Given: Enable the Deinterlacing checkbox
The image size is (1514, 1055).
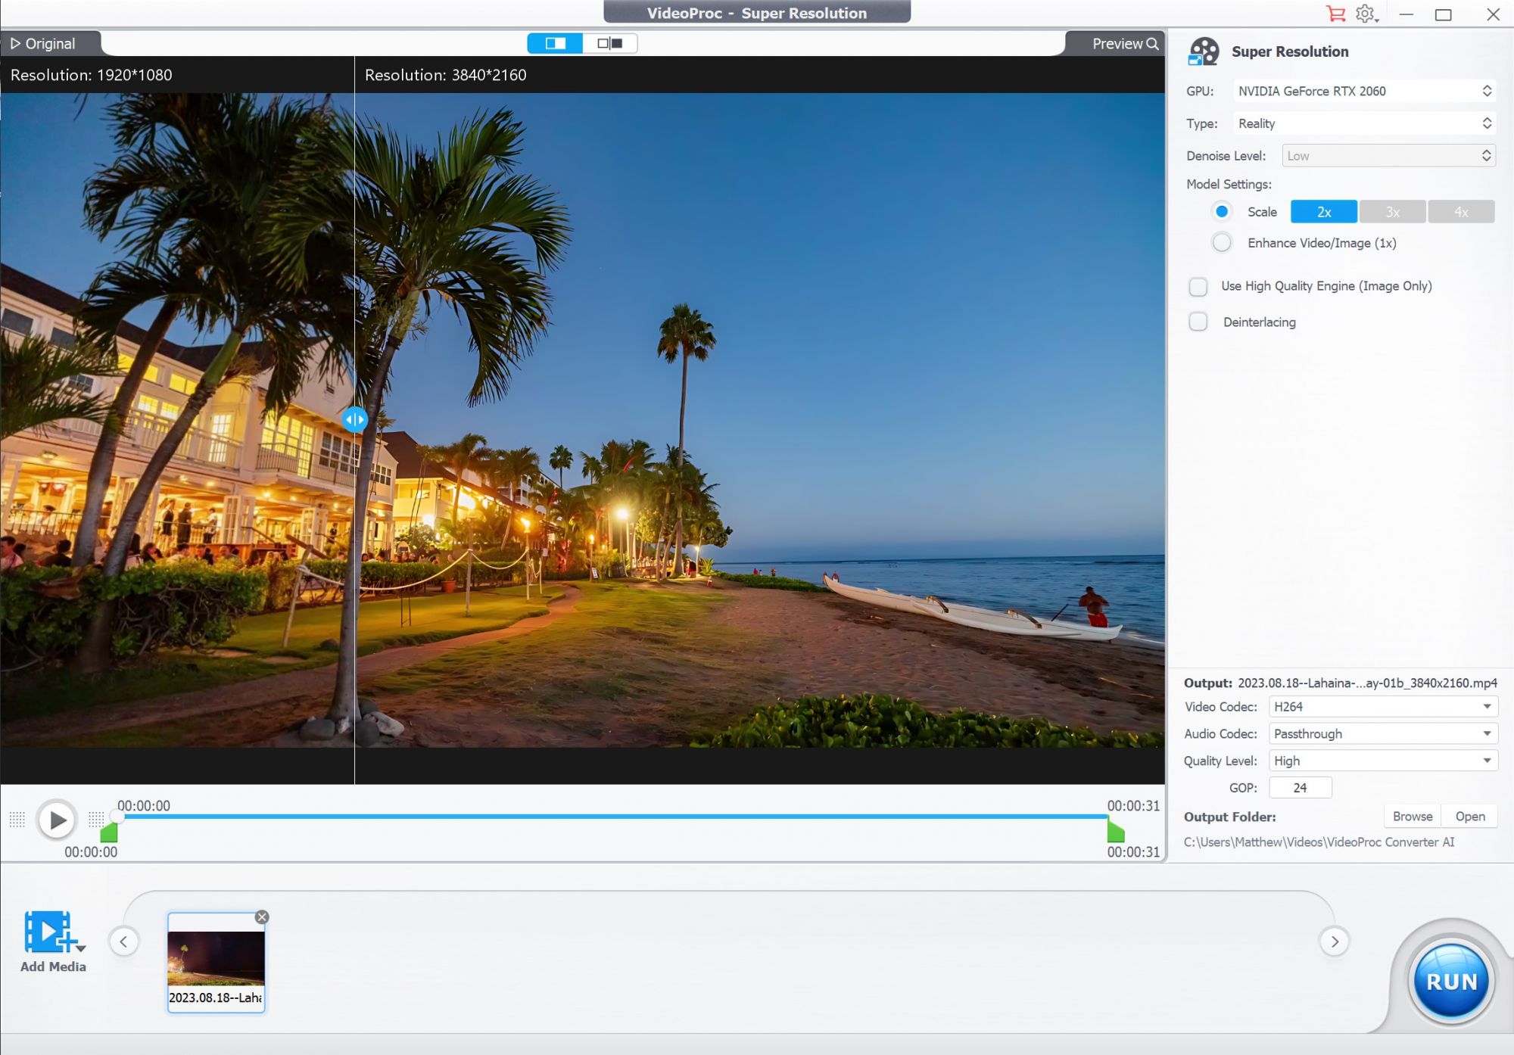Looking at the screenshot, I should point(1198,322).
